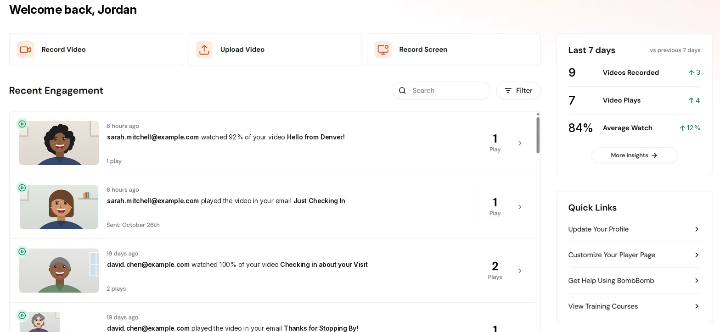Click the Record Video camera icon
This screenshot has height=332, width=720.
click(26, 50)
